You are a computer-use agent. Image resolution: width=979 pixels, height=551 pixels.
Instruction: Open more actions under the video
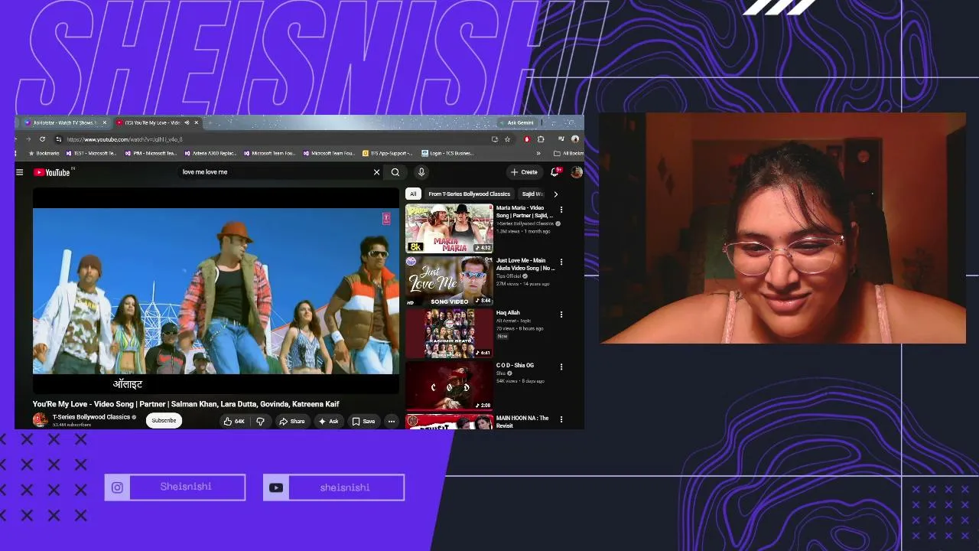click(x=391, y=421)
